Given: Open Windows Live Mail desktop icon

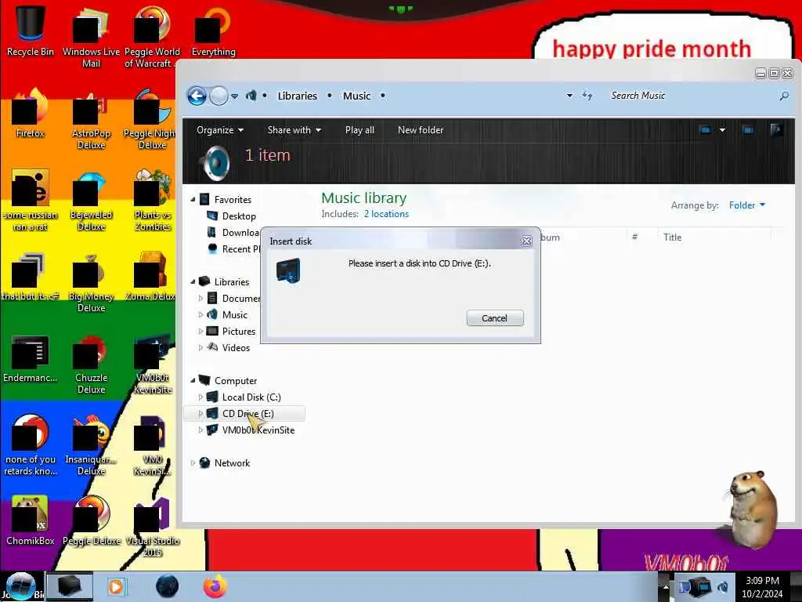Looking at the screenshot, I should [91, 36].
